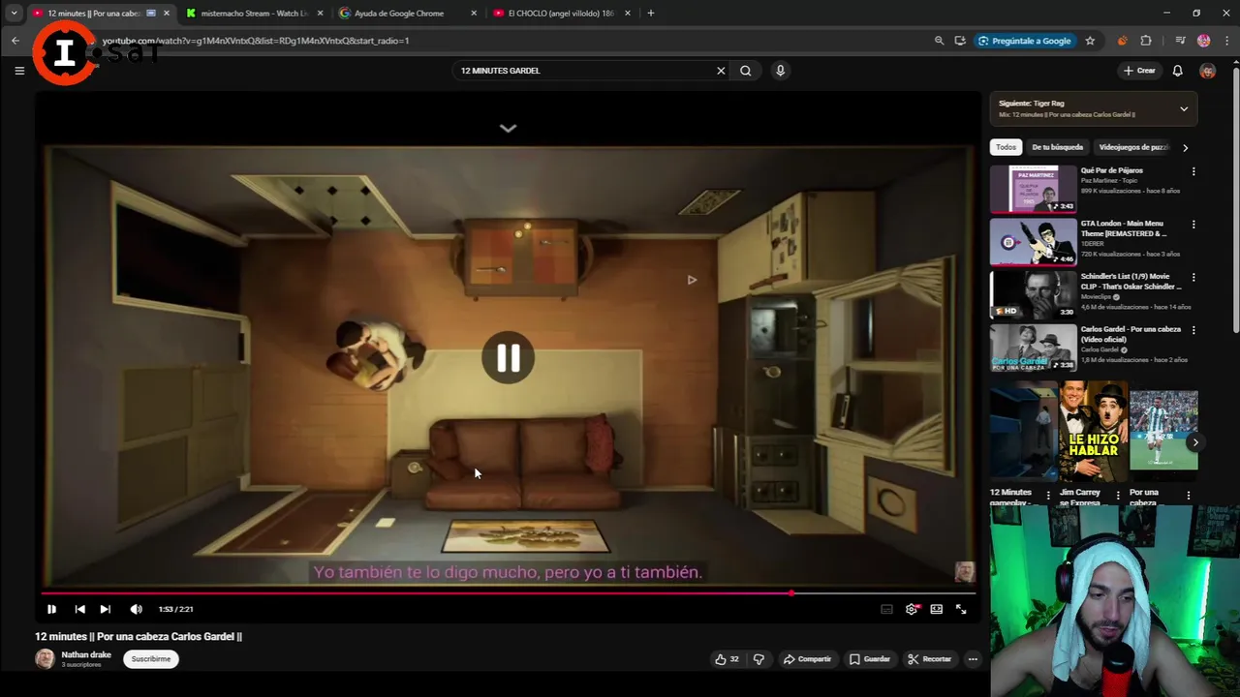The height and width of the screenshot is (697, 1240).
Task: Open the 'Qué Par de Pájaros' video thumbnail
Action: pos(1033,189)
